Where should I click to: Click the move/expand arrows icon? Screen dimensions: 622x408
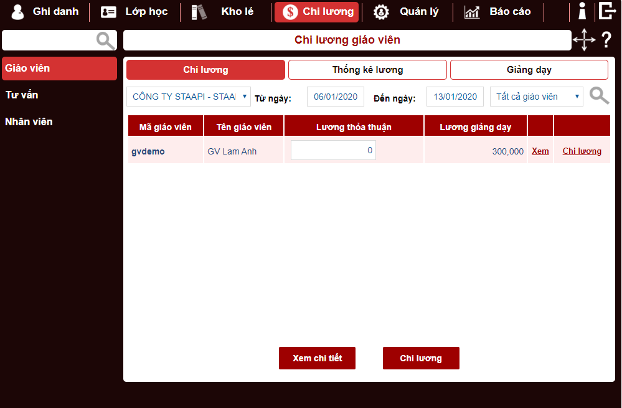click(x=584, y=40)
